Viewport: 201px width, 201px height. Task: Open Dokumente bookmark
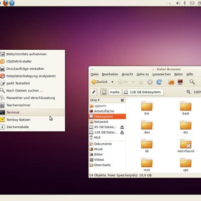(x=107, y=144)
